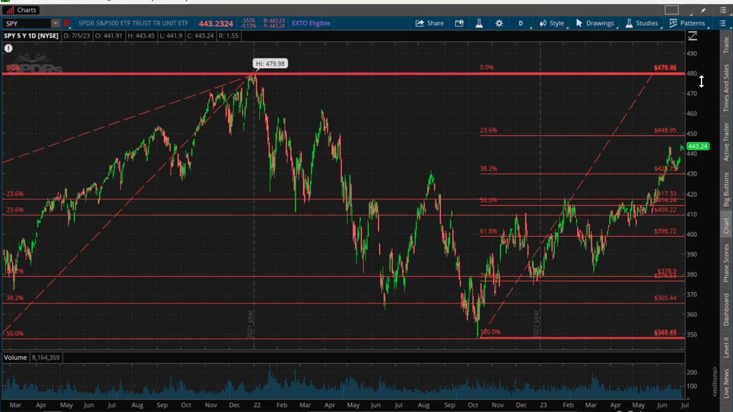Open chart settings gear icon
Image resolution: width=733 pixels, height=412 pixels.
pos(499,23)
